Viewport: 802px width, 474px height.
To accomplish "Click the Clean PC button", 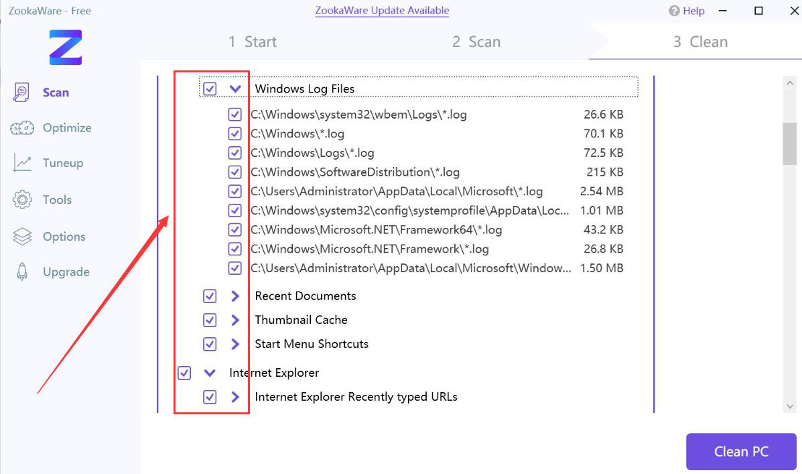I will click(740, 451).
